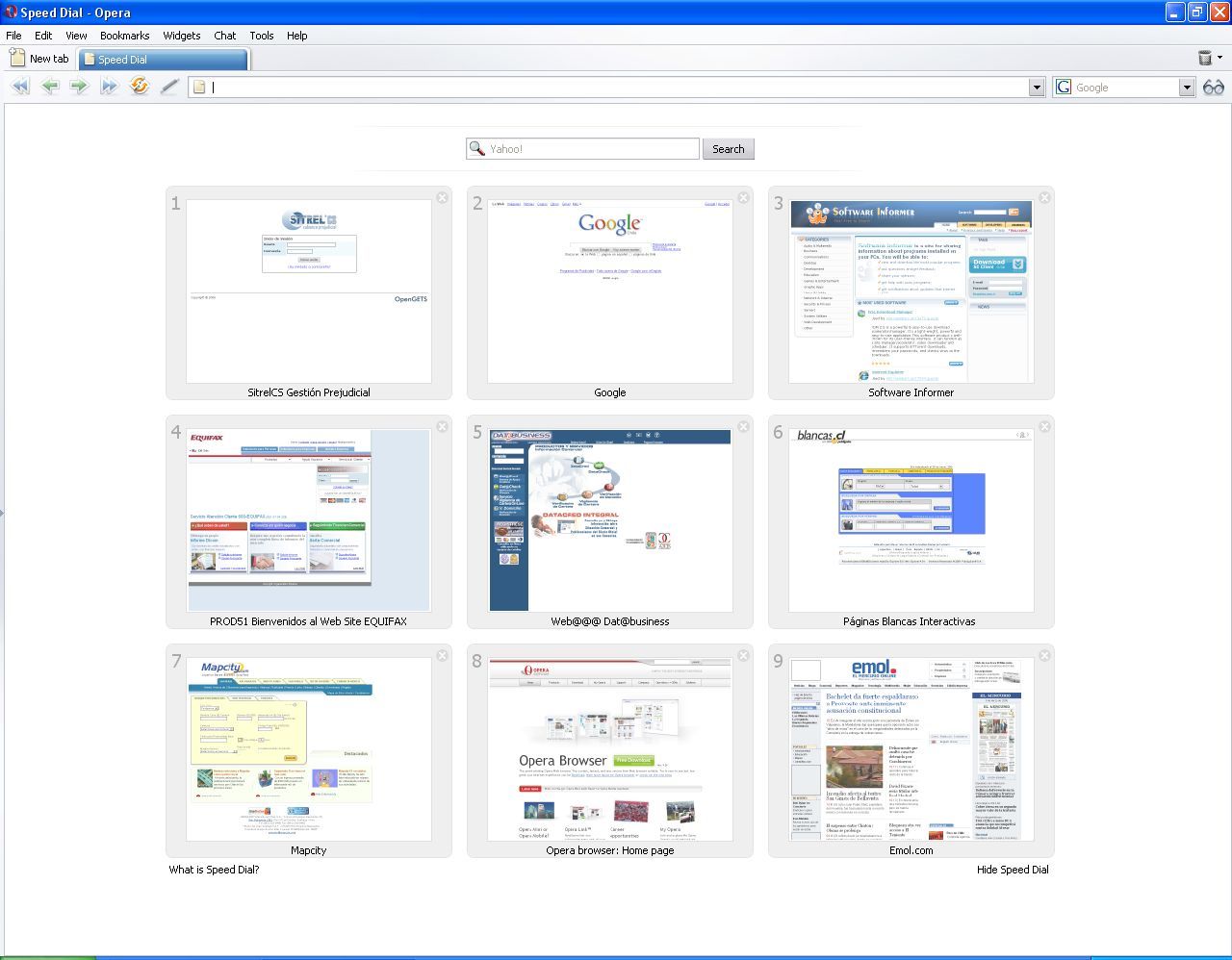Image resolution: width=1232 pixels, height=960 pixels.
Task: Open the Widgets menu
Action: (181, 36)
